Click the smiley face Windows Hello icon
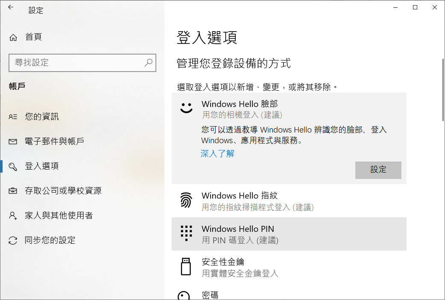445x300 pixels. coord(187,108)
